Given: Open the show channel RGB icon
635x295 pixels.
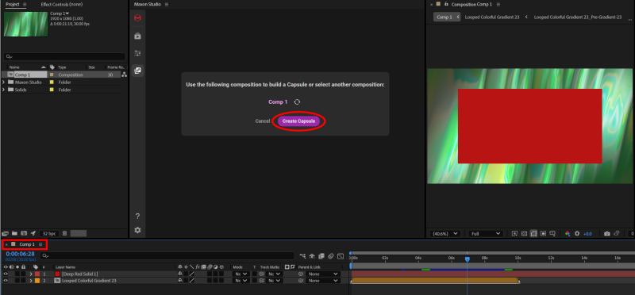Looking at the screenshot, I should click(568, 233).
